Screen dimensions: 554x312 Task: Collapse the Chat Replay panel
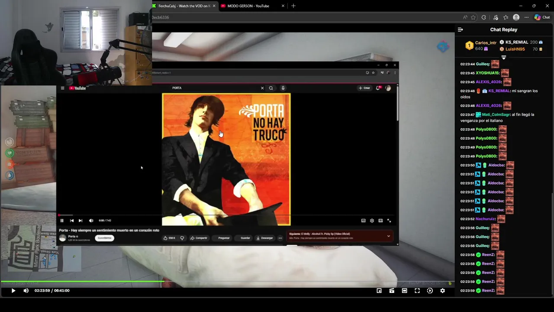point(460,29)
